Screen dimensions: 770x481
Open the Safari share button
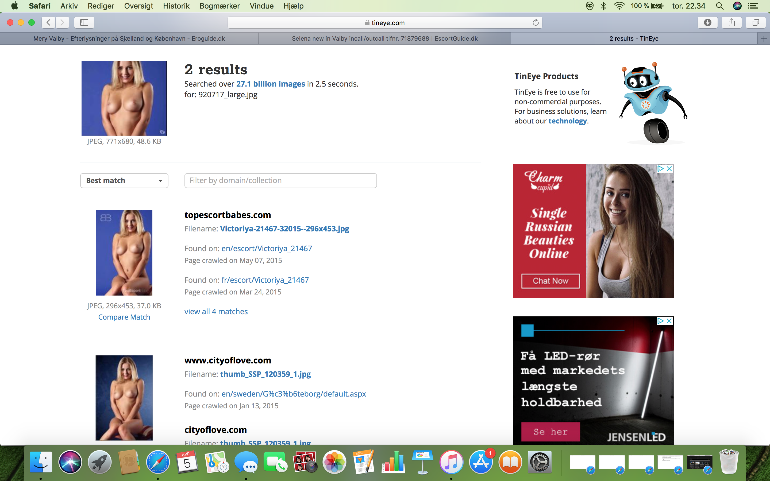pyautogui.click(x=731, y=22)
